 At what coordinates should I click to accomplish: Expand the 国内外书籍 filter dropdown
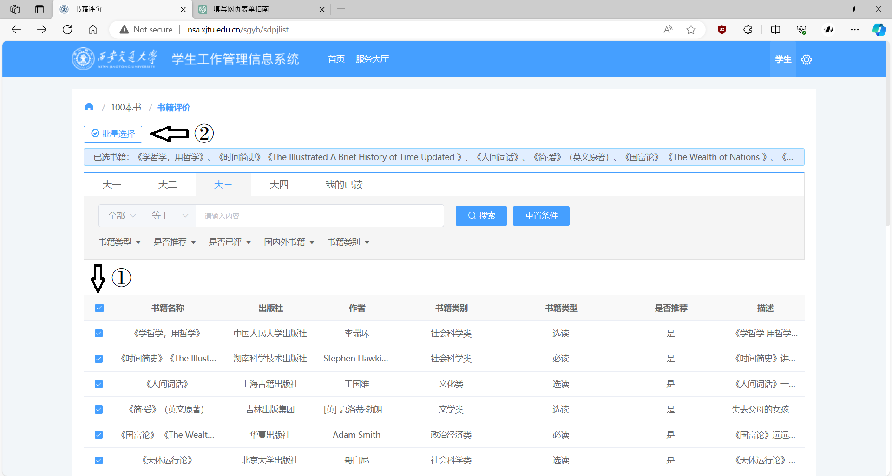tap(289, 242)
